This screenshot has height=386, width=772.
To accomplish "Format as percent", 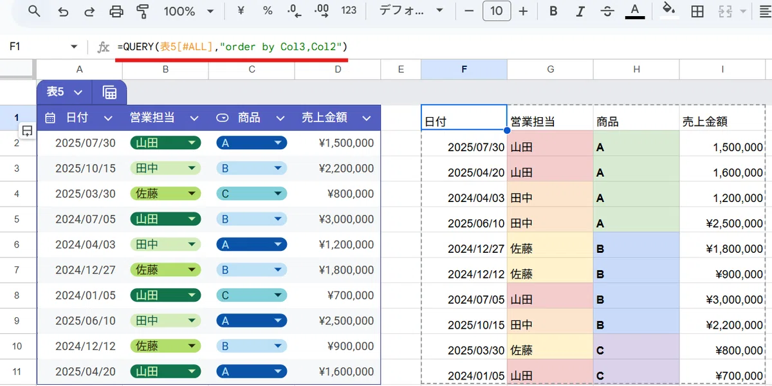I will click(x=268, y=11).
